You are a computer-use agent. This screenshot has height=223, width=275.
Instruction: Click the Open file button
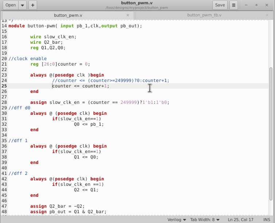[11, 5]
